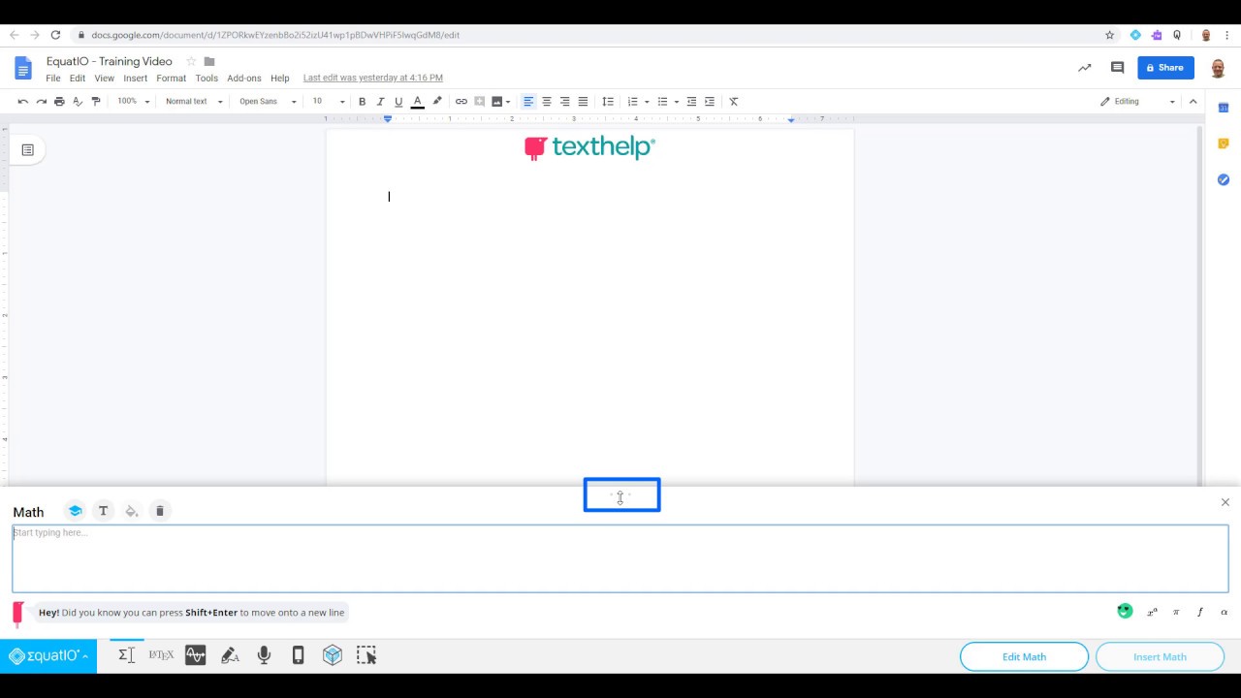This screenshot has width=1241, height=698.
Task: Open the File menu
Action: [53, 79]
